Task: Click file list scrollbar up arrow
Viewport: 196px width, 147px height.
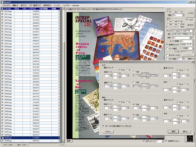Action: click(63, 9)
